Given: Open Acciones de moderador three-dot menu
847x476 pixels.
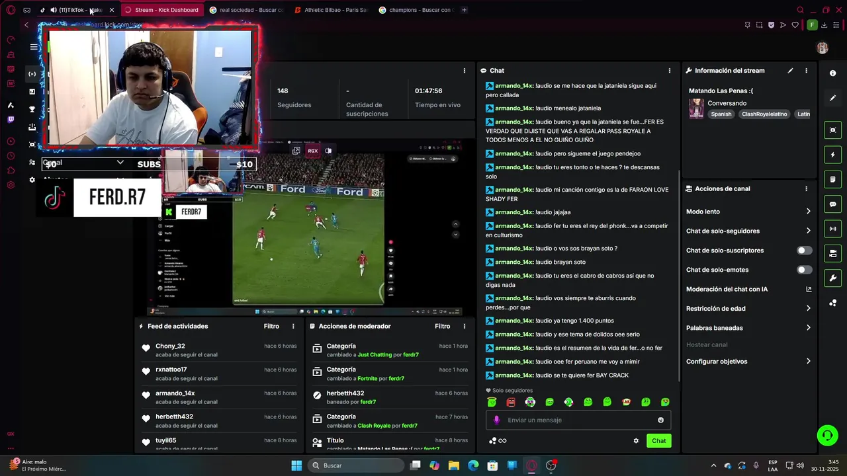Looking at the screenshot, I should (x=464, y=326).
